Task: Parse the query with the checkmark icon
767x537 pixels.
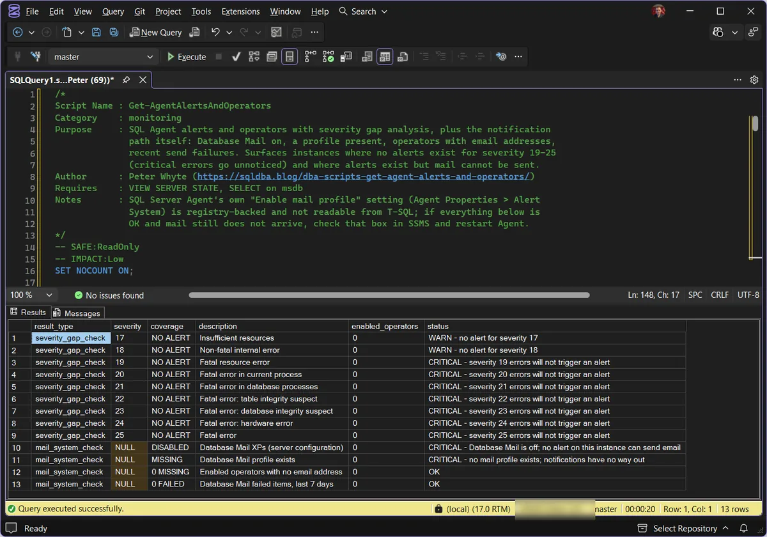Action: pos(236,56)
